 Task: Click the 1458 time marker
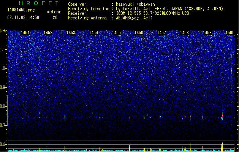184,33
